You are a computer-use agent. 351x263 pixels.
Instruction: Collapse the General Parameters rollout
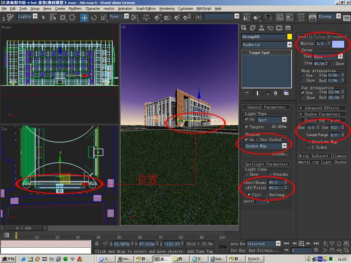[x=266, y=107]
